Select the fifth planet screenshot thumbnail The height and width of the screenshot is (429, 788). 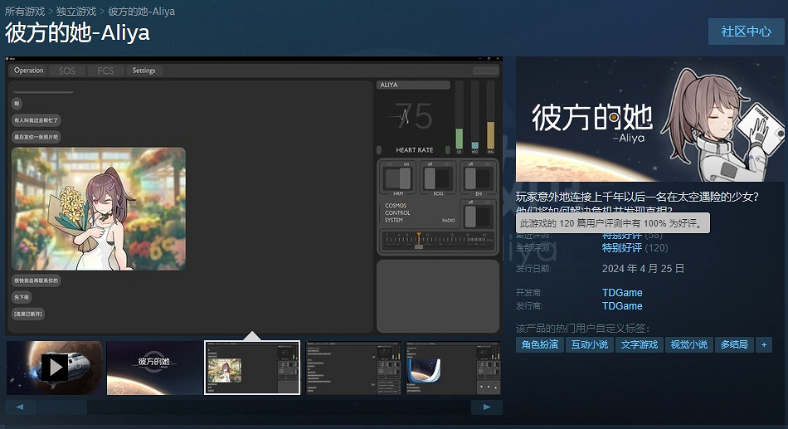(x=453, y=368)
